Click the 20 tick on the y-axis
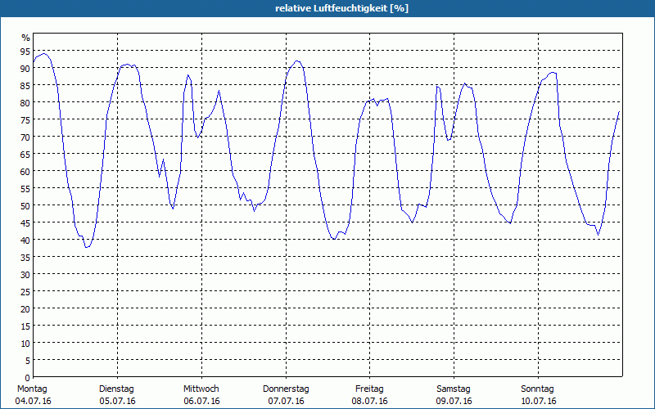655x409 pixels. [25, 308]
